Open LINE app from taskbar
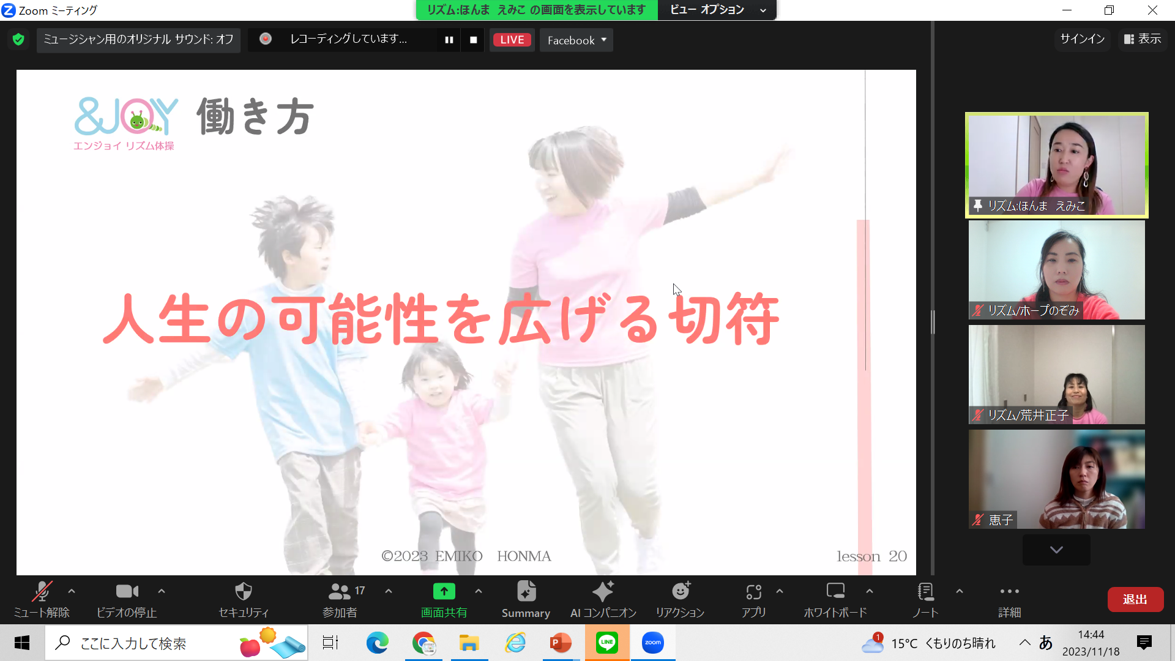 point(607,643)
